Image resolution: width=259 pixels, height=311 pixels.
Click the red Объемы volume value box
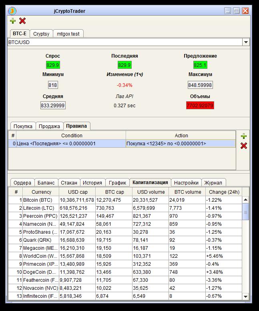coord(200,105)
